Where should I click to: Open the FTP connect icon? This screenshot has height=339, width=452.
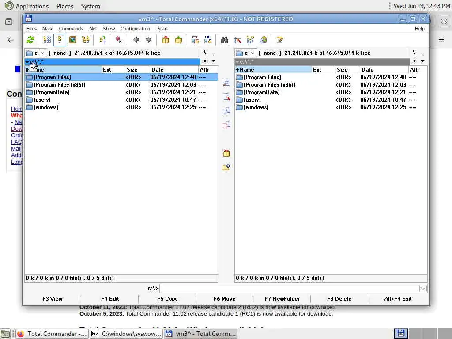pyautogui.click(x=195, y=40)
